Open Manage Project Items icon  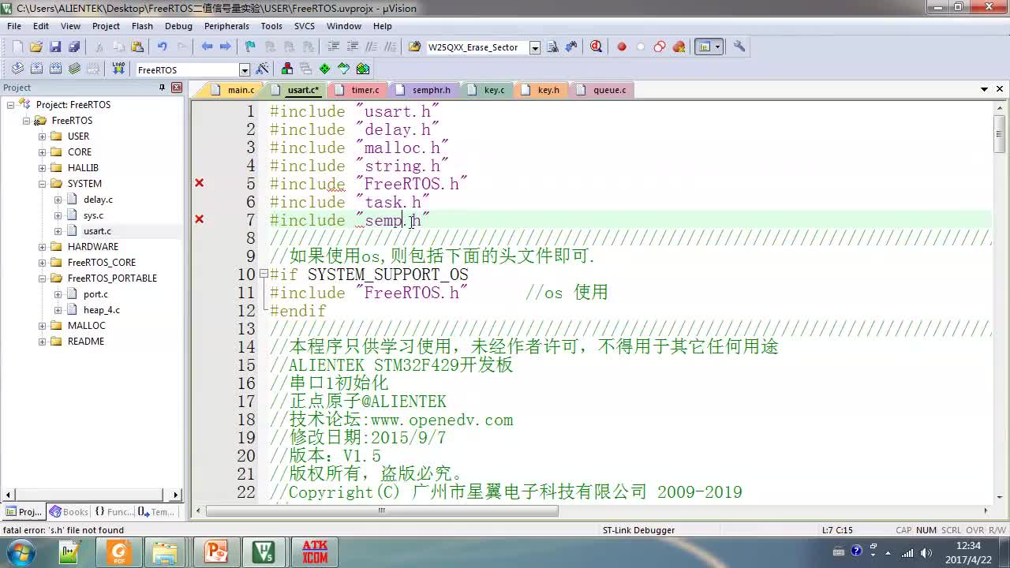(x=287, y=69)
